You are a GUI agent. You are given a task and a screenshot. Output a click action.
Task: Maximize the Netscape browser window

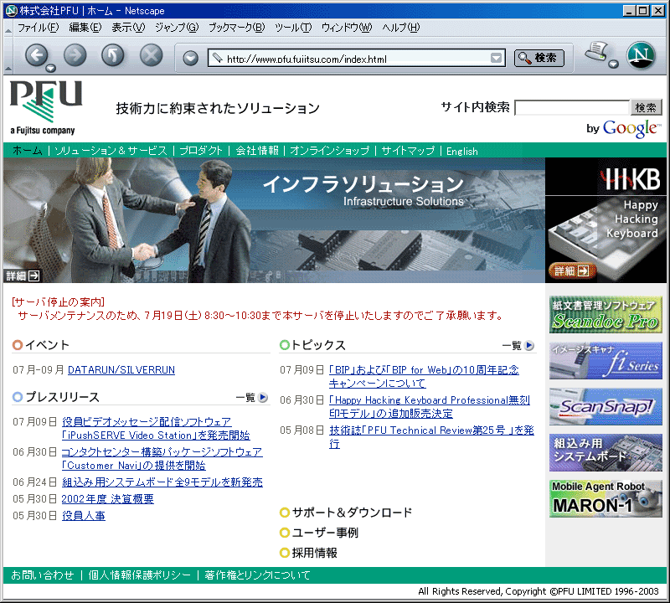point(642,11)
